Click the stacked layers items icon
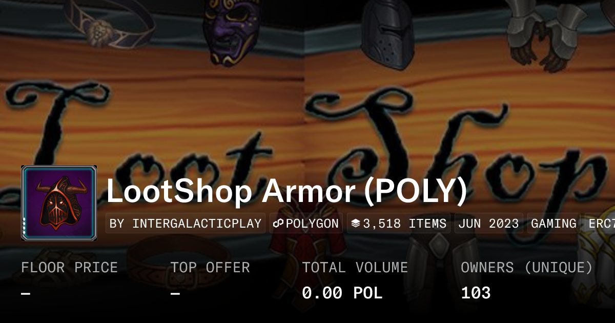 tap(356, 224)
